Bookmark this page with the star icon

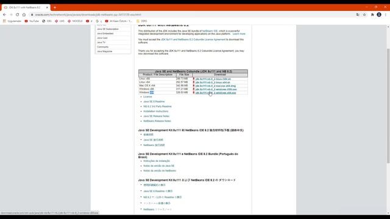pos(364,15)
